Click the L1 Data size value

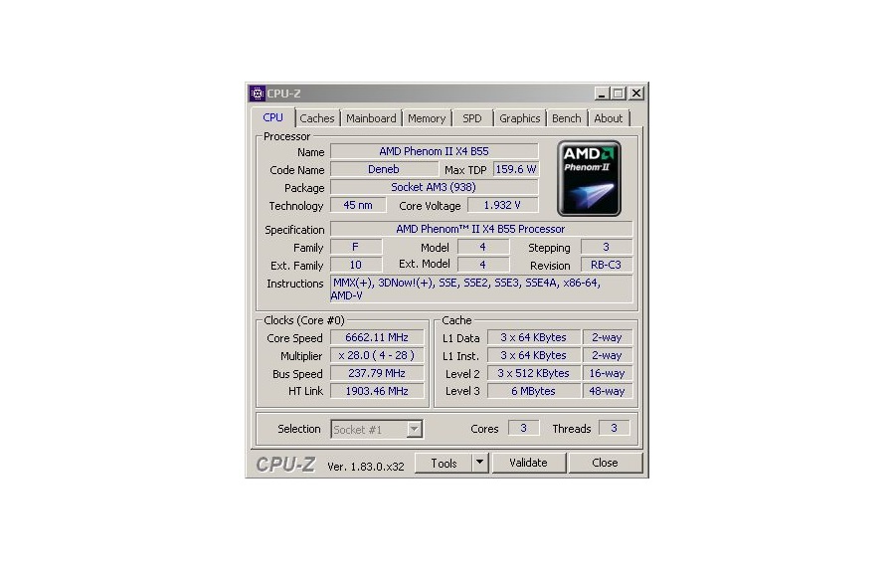coord(533,337)
